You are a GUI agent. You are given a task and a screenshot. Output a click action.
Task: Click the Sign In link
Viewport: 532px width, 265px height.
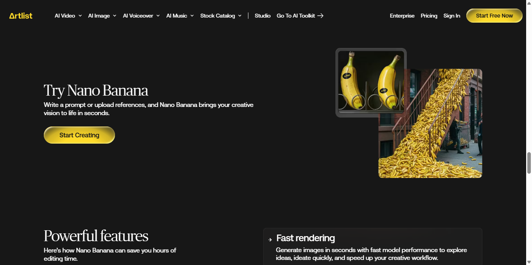452,16
